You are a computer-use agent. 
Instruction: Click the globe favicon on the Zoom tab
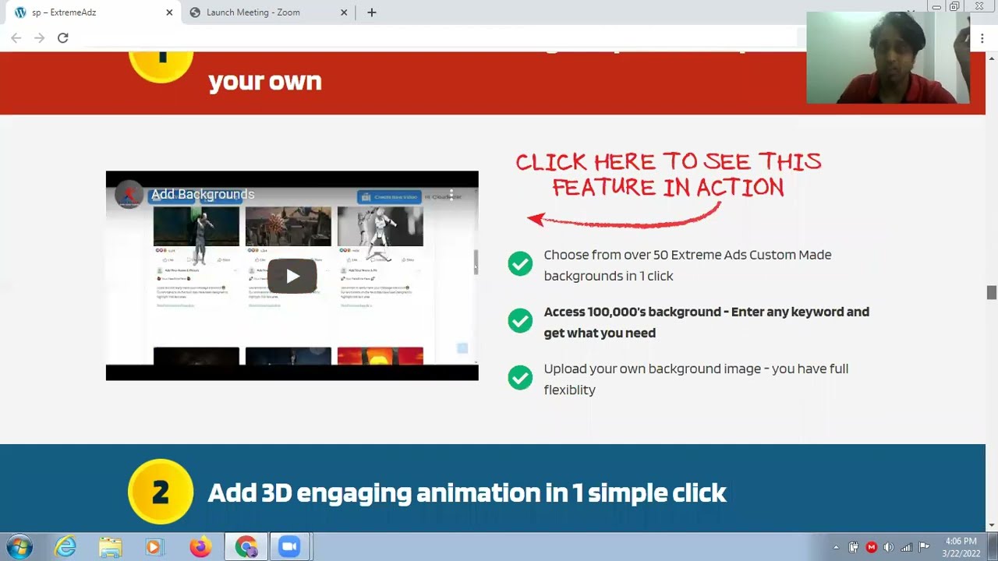pyautogui.click(x=195, y=12)
